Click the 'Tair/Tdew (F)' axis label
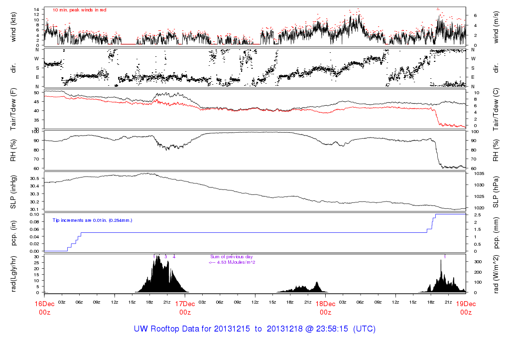The width and height of the screenshot is (510, 349). coord(13,109)
